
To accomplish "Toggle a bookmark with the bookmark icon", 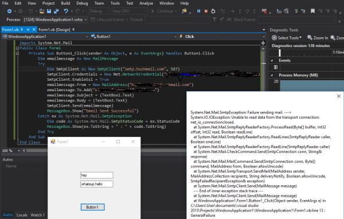I will coord(312,11).
